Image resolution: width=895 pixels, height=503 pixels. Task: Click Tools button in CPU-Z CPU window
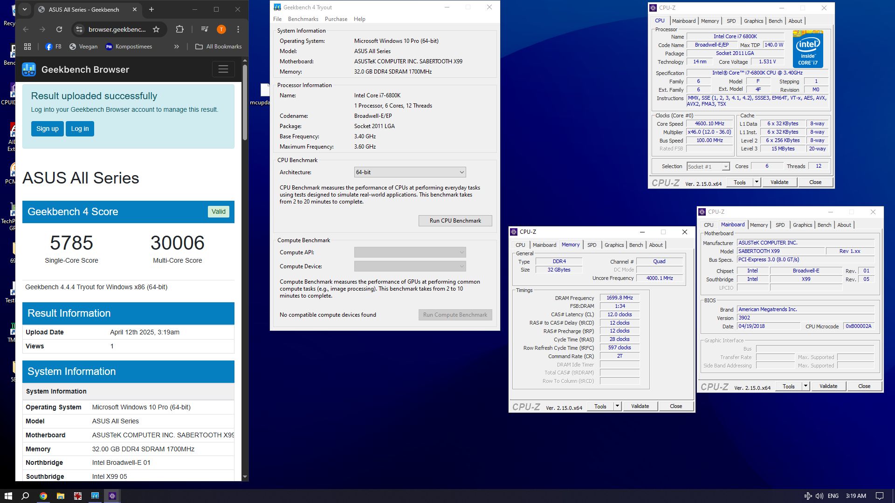pyautogui.click(x=740, y=182)
